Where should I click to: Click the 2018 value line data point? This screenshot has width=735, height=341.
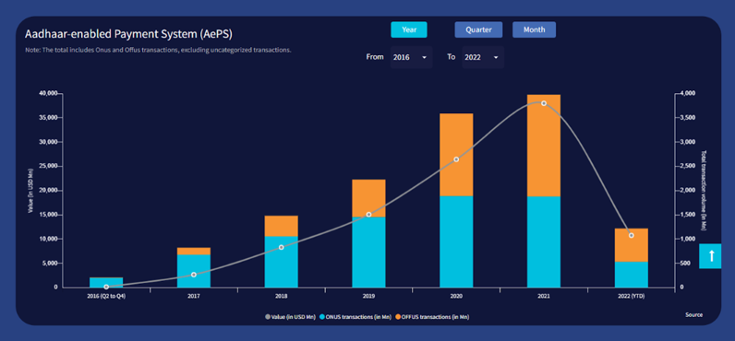tap(282, 247)
